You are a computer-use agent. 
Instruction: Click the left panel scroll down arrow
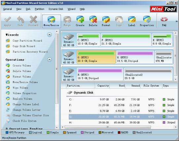[57, 127]
